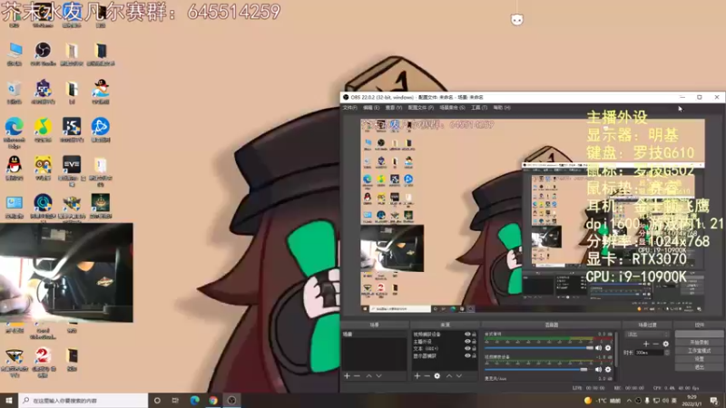The width and height of the screenshot is (726, 408).
Task: Select the EVE game desktop shortcut
Action: pos(72,170)
